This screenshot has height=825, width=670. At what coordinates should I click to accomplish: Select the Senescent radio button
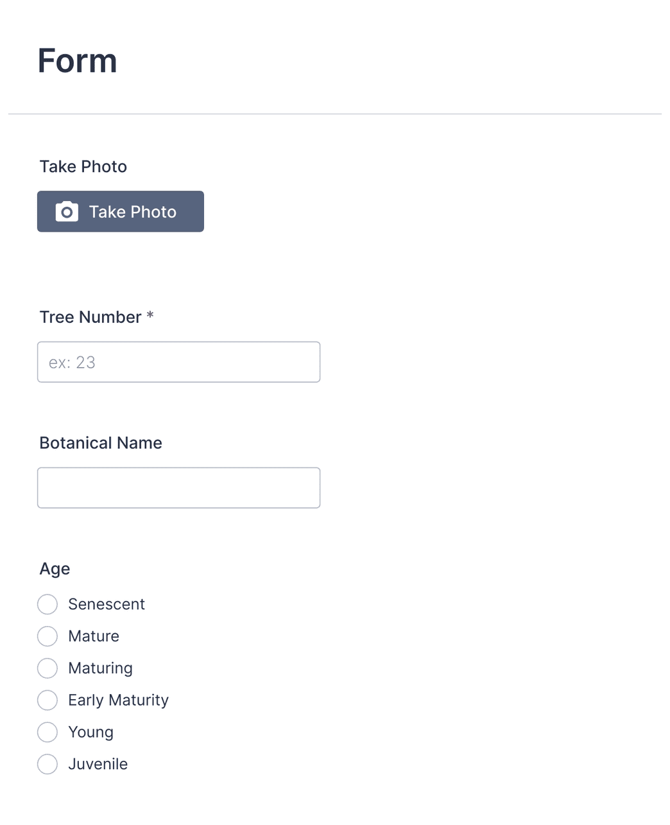[x=47, y=604]
